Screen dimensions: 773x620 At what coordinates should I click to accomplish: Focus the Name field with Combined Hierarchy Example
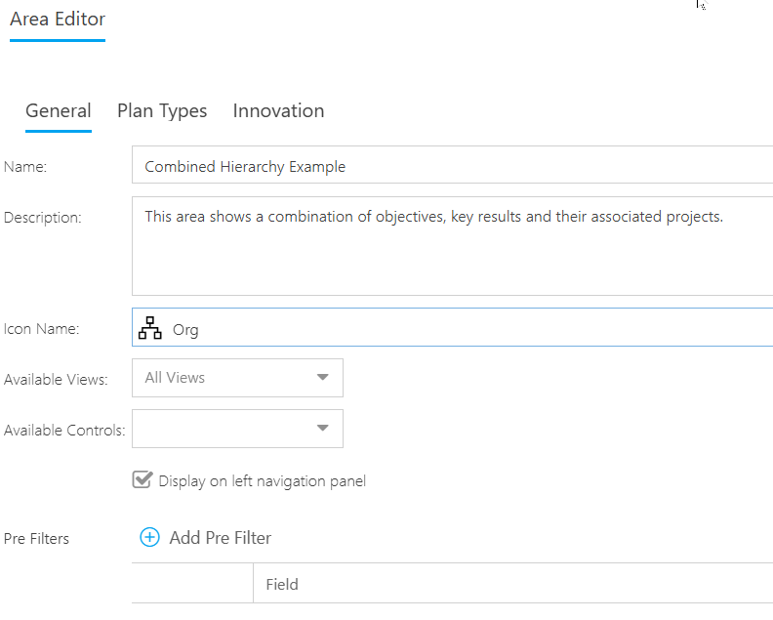[452, 165]
